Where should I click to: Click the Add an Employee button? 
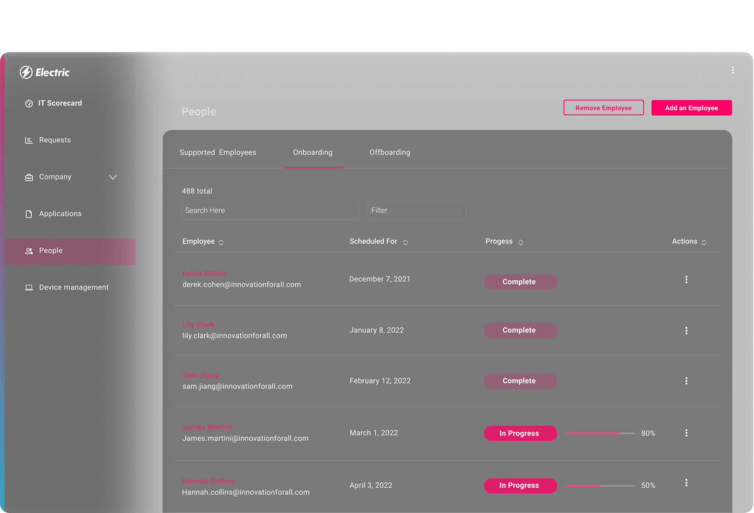click(691, 108)
